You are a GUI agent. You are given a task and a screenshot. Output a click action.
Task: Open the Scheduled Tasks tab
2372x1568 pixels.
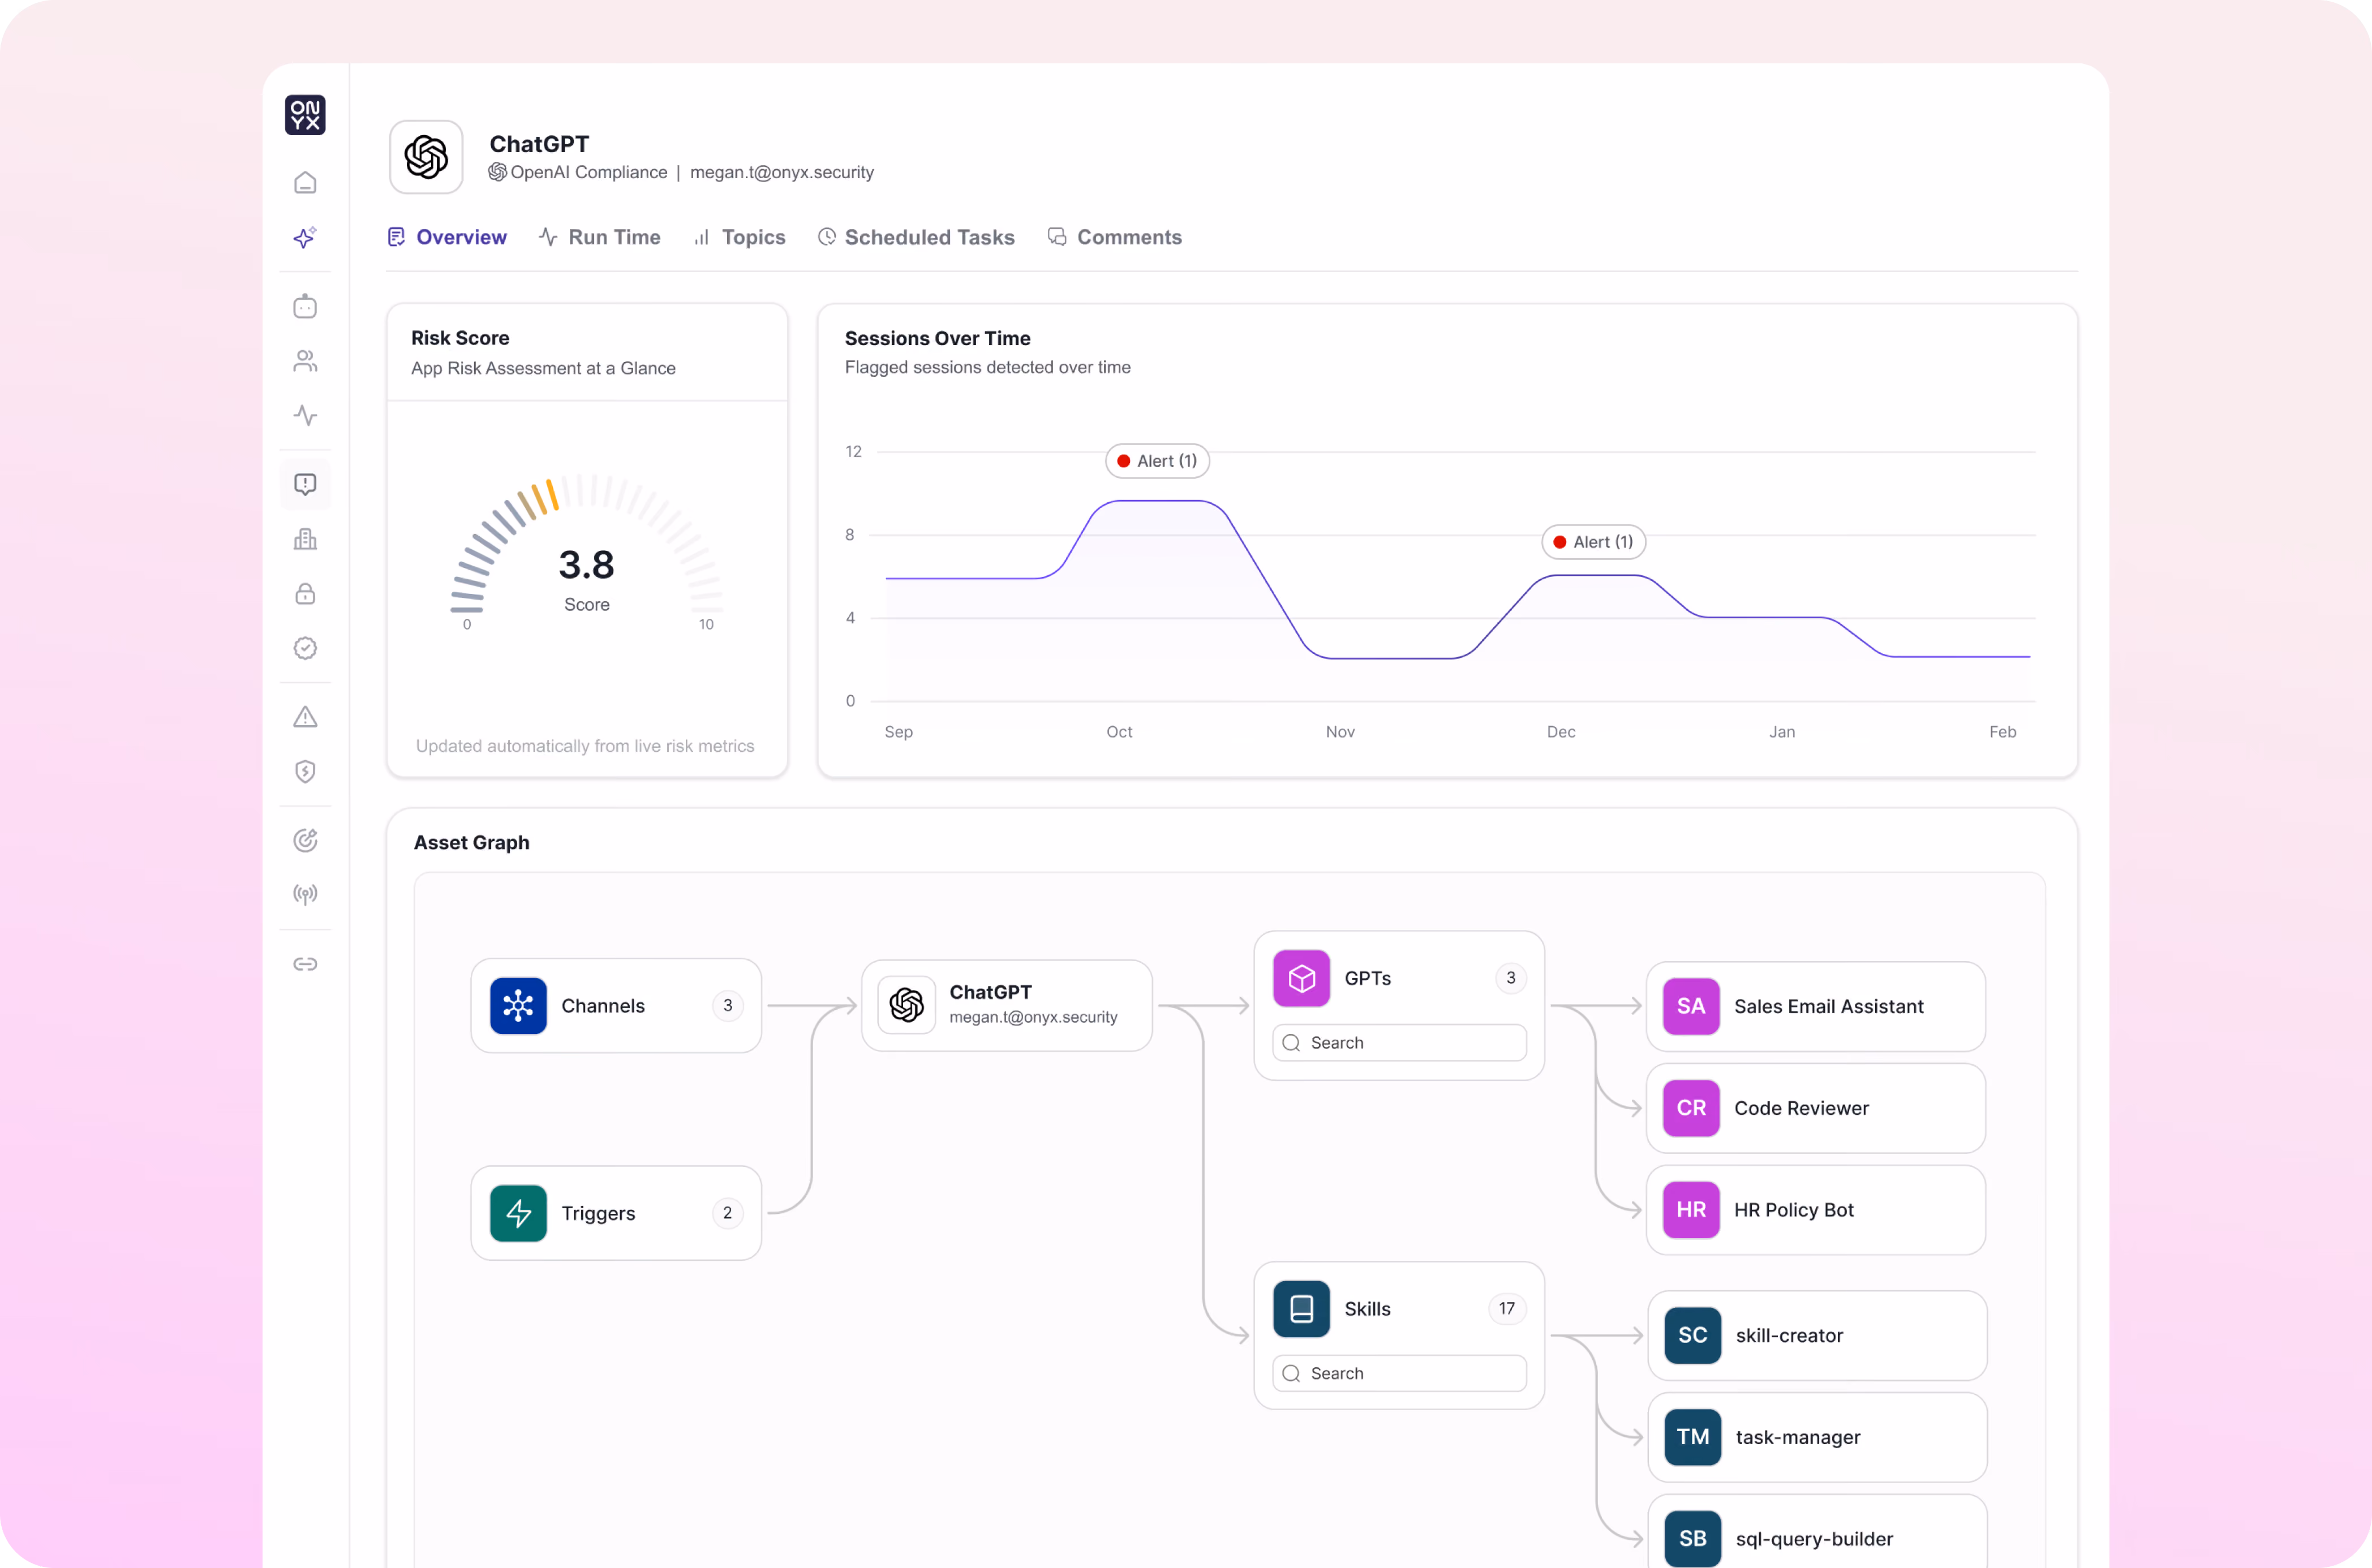pyautogui.click(x=917, y=237)
